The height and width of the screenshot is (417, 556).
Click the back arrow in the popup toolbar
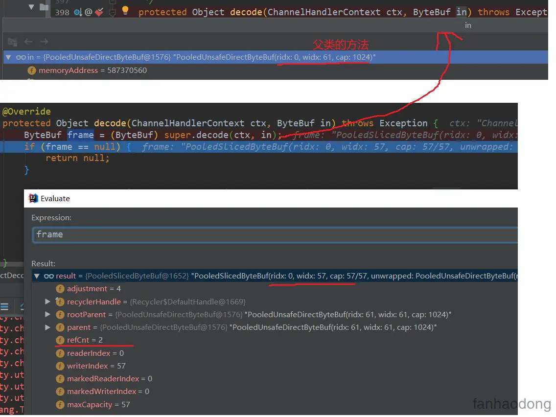(x=28, y=42)
